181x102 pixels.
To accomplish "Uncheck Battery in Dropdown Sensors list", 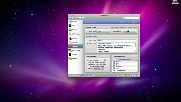I will tap(114, 62).
